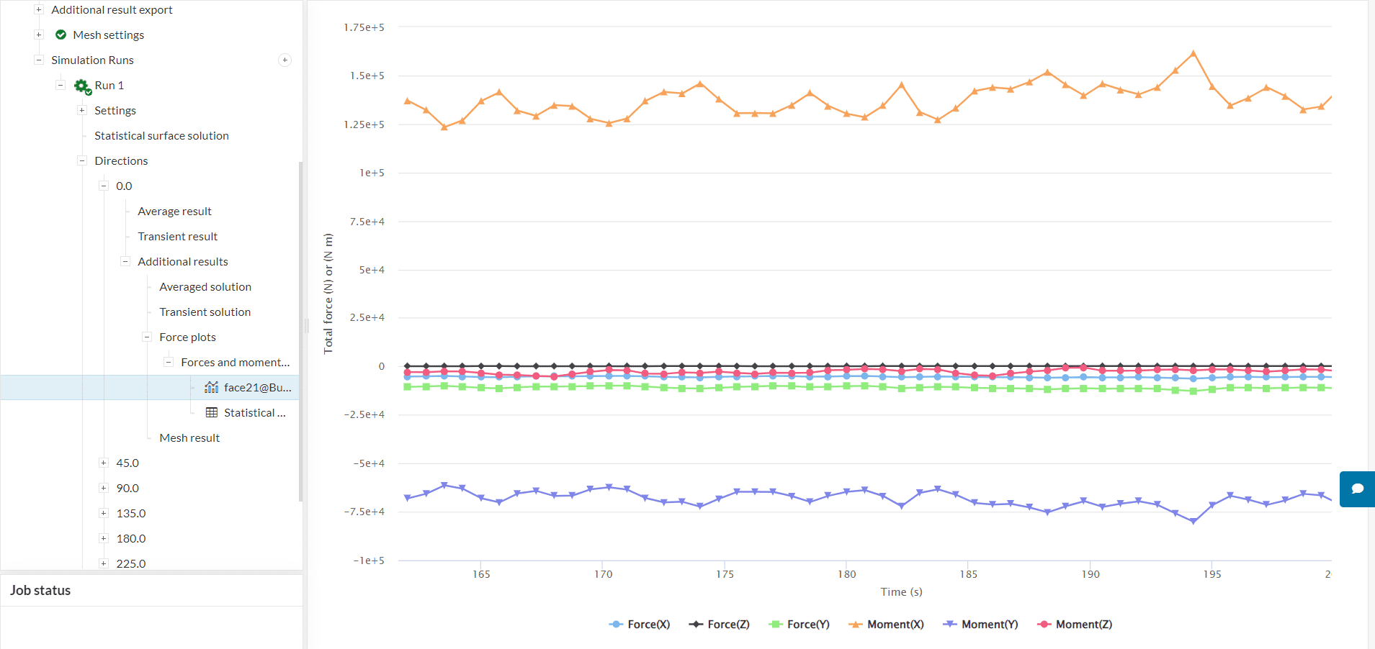The height and width of the screenshot is (649, 1375).
Task: Click the green check icon beside Mesh settings
Action: pyautogui.click(x=61, y=35)
